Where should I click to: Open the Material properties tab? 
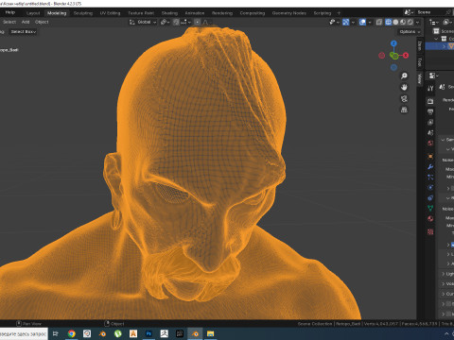click(x=430, y=219)
